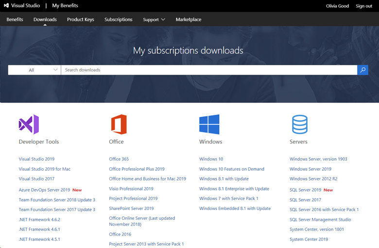Open the Developer Tools heading
Image resolution: width=379 pixels, height=248 pixels.
click(x=39, y=142)
